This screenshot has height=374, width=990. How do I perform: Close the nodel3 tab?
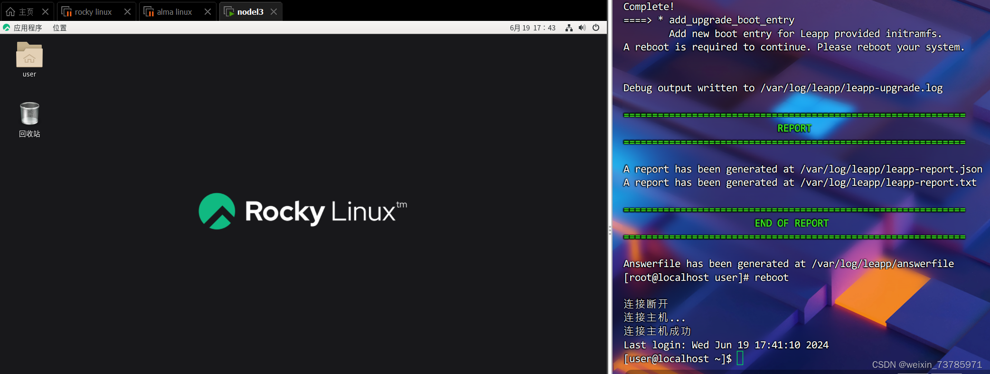pyautogui.click(x=274, y=12)
